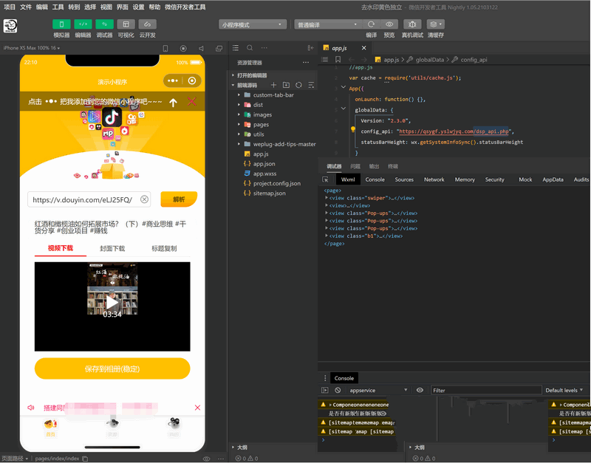This screenshot has height=463, width=591.
Task: Click the new file icon in explorer
Action: (274, 85)
